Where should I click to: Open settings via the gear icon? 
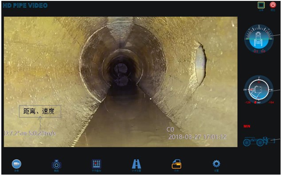(216, 164)
